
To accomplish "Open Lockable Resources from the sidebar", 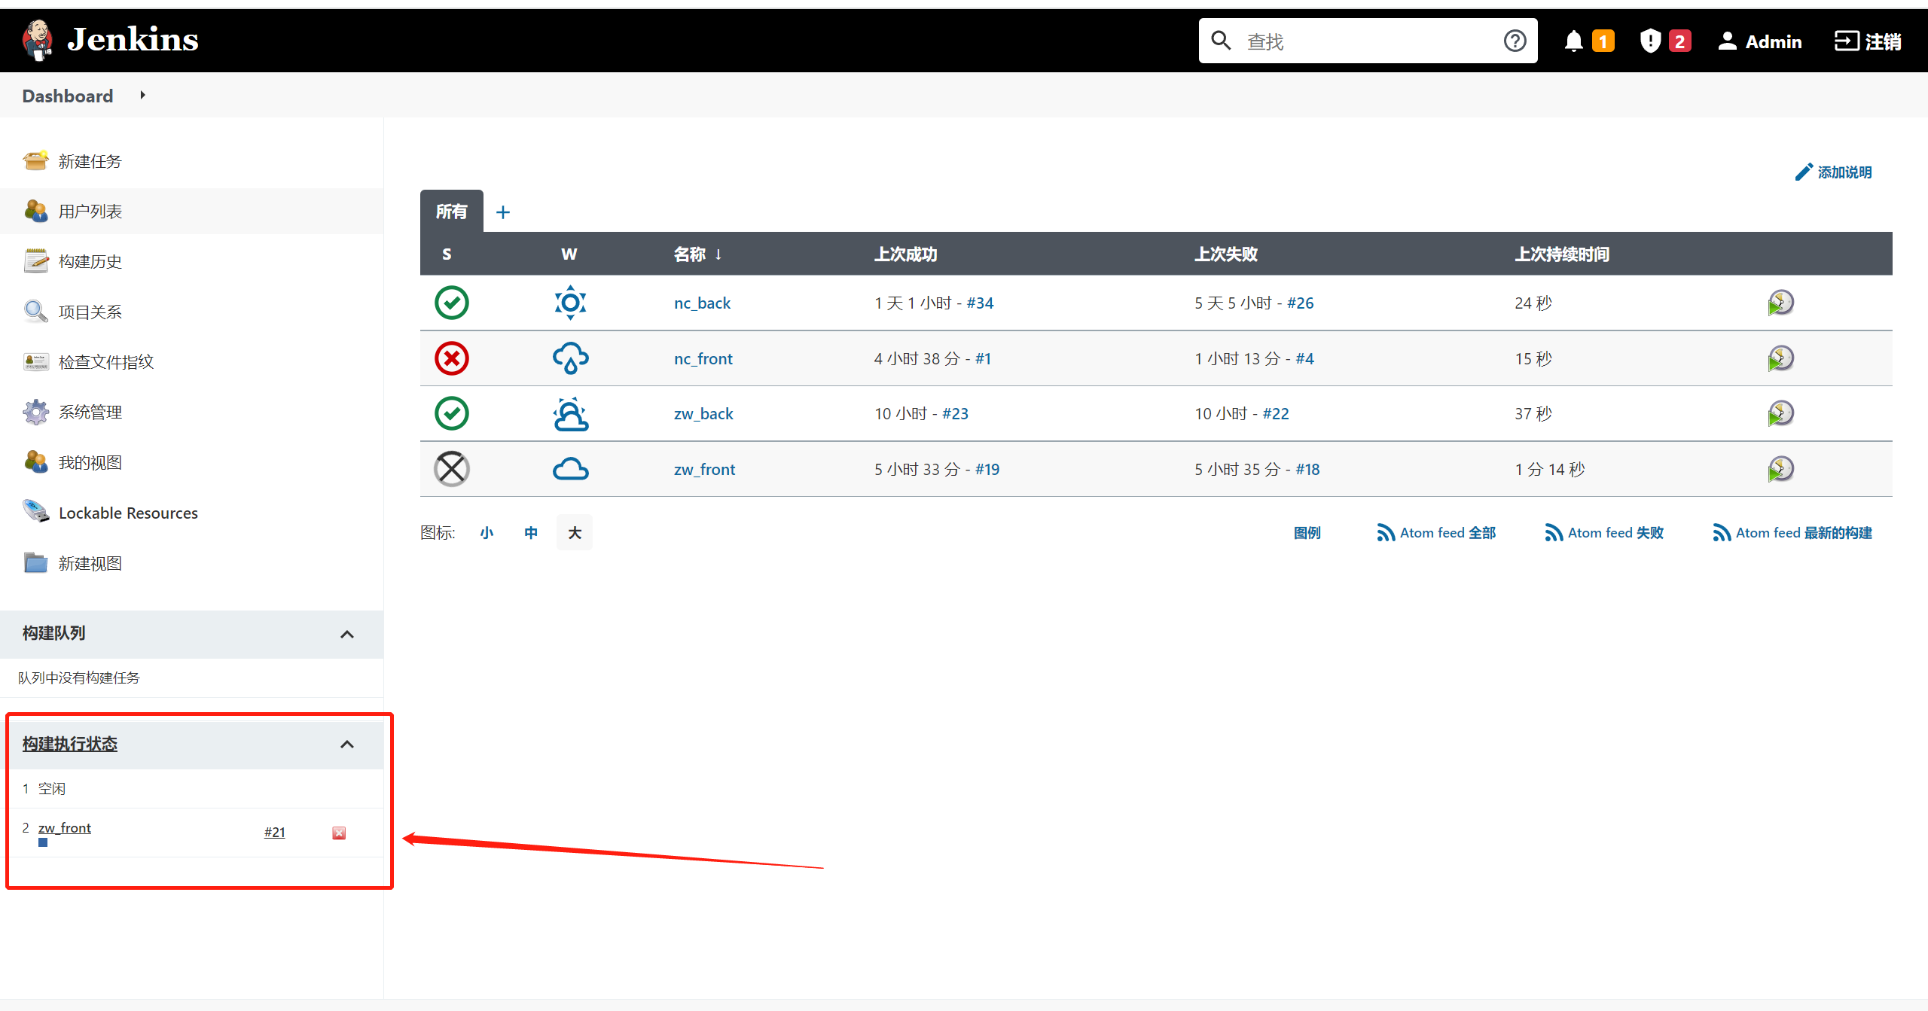I will (127, 513).
